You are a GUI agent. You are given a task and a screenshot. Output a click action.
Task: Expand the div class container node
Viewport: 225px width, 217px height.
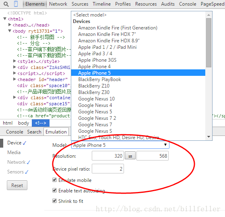tap(14, 97)
